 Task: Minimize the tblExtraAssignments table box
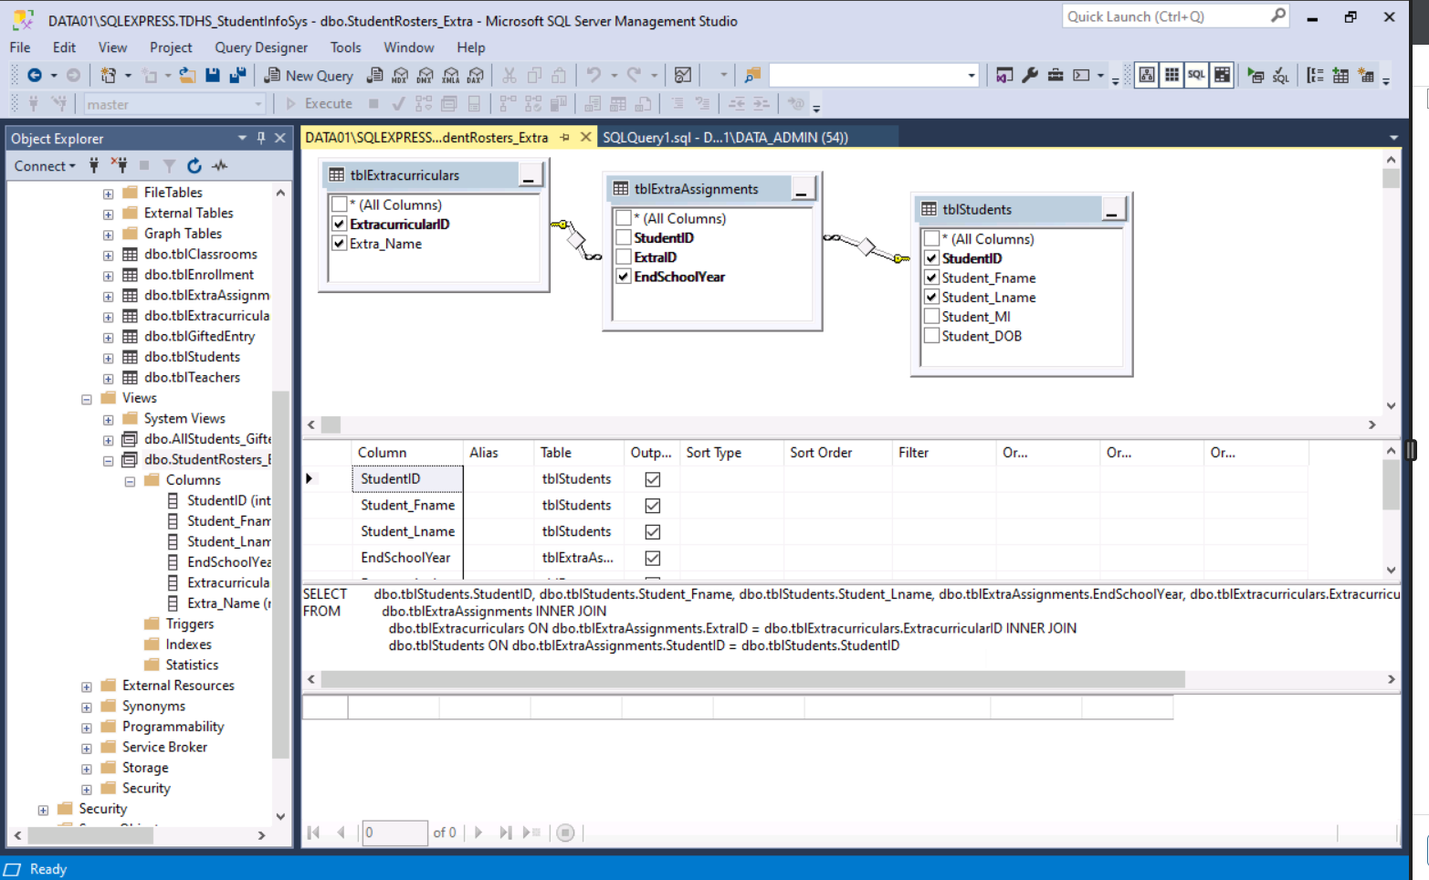801,190
